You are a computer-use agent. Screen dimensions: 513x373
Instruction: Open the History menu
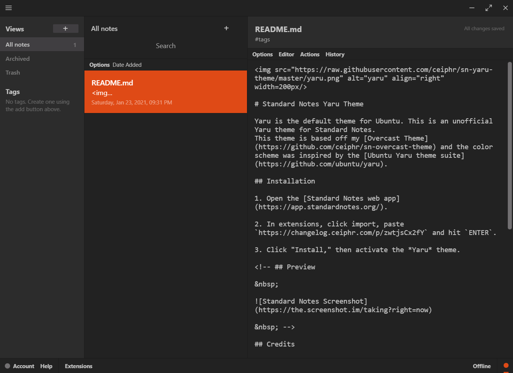coord(335,54)
